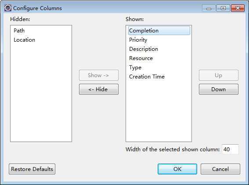
Task: Select Resource in the Shown columns
Action: click(141, 58)
